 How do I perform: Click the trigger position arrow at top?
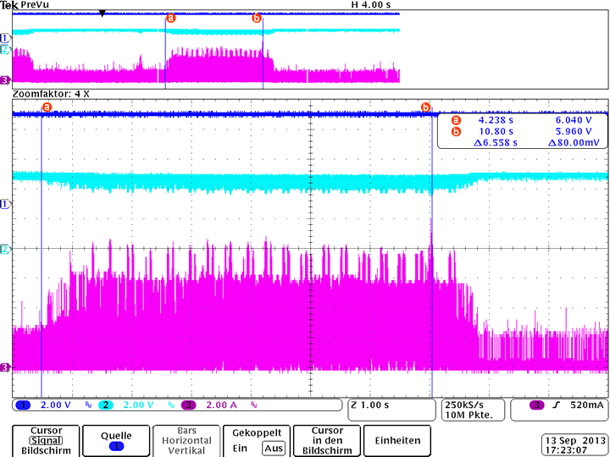[x=103, y=14]
